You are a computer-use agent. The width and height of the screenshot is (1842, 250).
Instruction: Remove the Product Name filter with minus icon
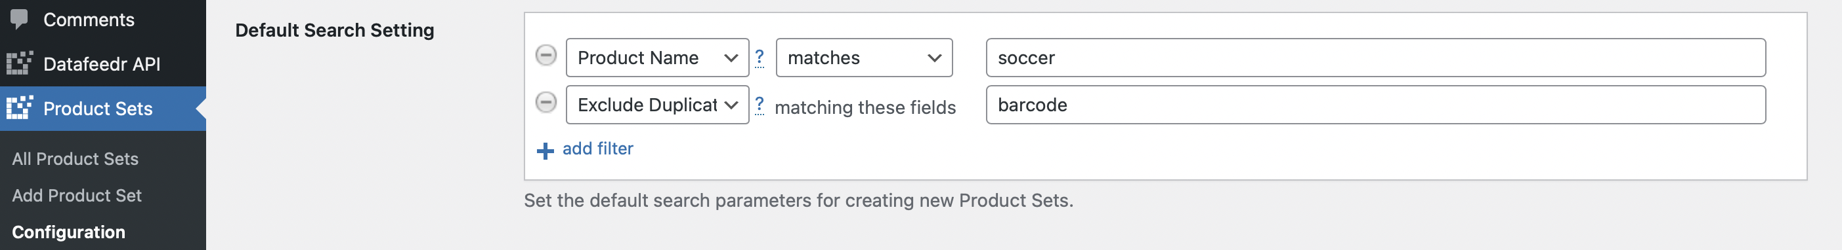[x=546, y=56]
